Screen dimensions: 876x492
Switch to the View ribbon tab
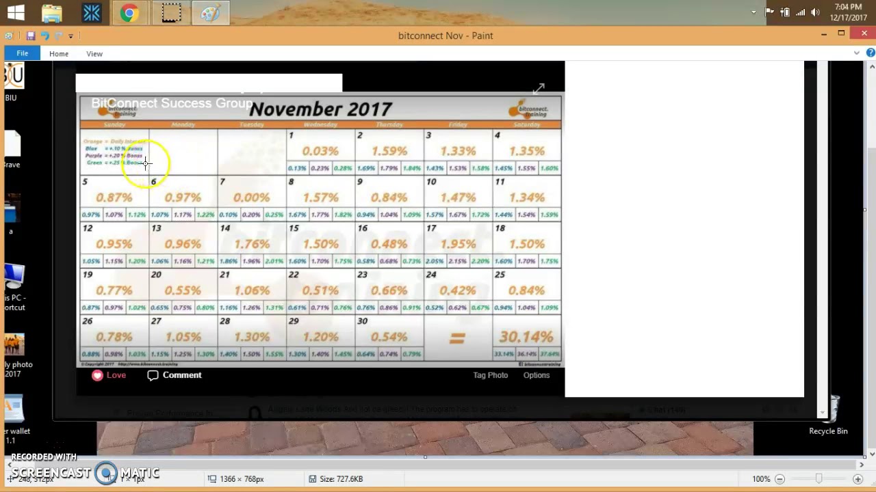click(x=94, y=54)
